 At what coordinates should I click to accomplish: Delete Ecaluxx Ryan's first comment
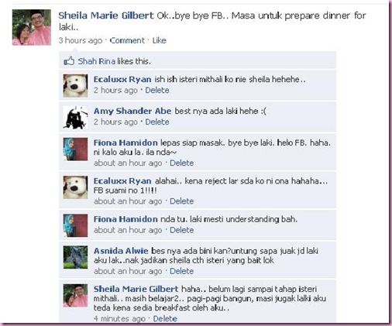point(157,90)
